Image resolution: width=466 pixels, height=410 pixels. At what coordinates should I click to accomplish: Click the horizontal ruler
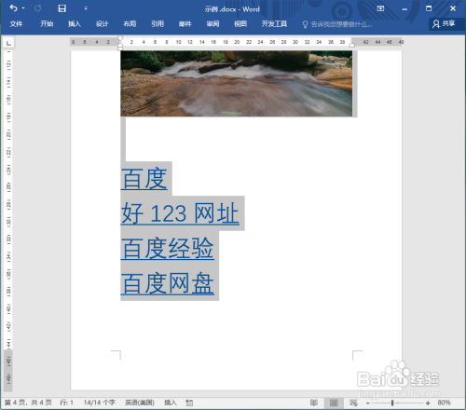click(x=237, y=42)
